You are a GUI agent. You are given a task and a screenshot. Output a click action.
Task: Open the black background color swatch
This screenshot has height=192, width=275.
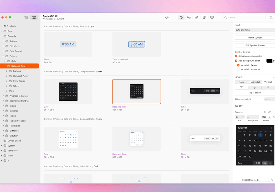click(269, 61)
